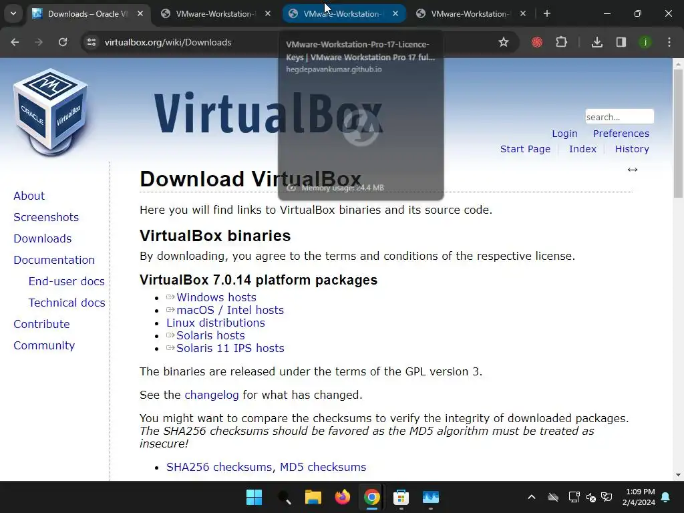Open Community in the sidebar
Viewport: 684px width, 513px height.
pyautogui.click(x=44, y=345)
